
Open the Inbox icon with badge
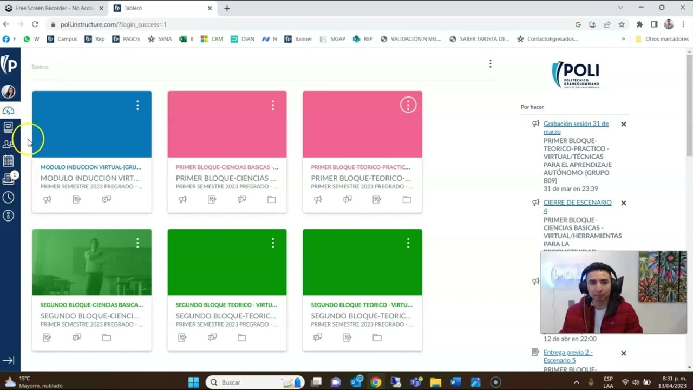8,179
